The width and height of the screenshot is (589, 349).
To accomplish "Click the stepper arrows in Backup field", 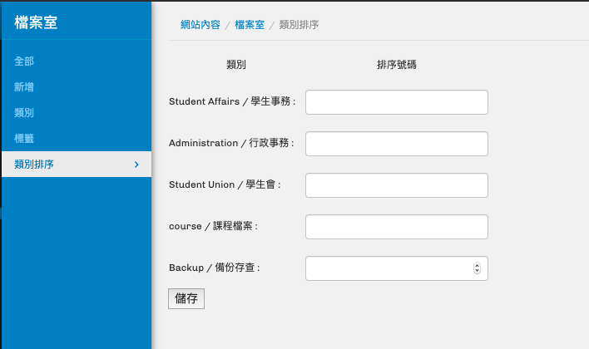I will (x=477, y=268).
